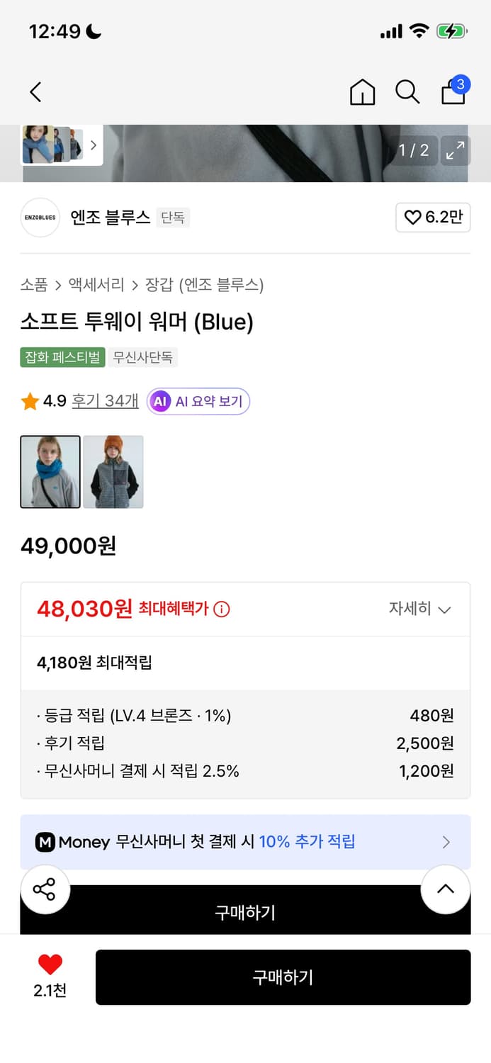Open the Money 무신사머니 banner chevron
Viewport: 491px width, 1063px height.
point(446,842)
